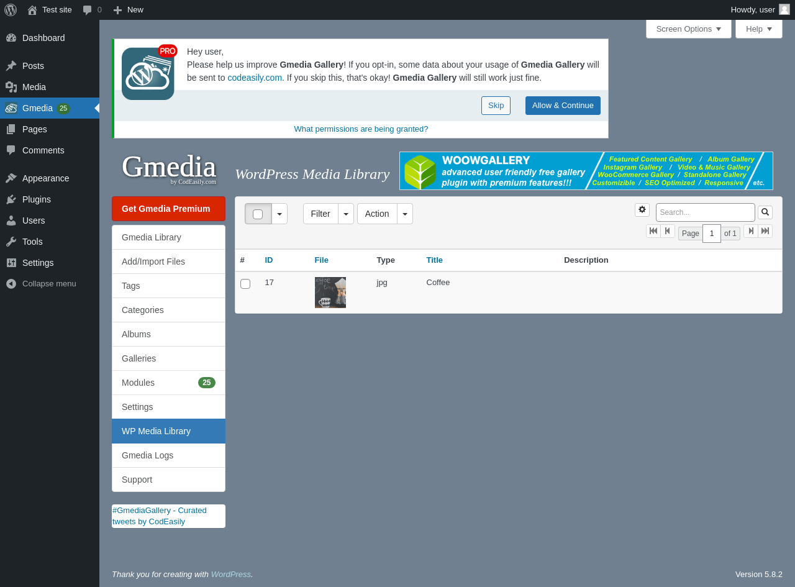Open Users in the sidebar
Image resolution: width=795 pixels, height=587 pixels.
point(50,221)
